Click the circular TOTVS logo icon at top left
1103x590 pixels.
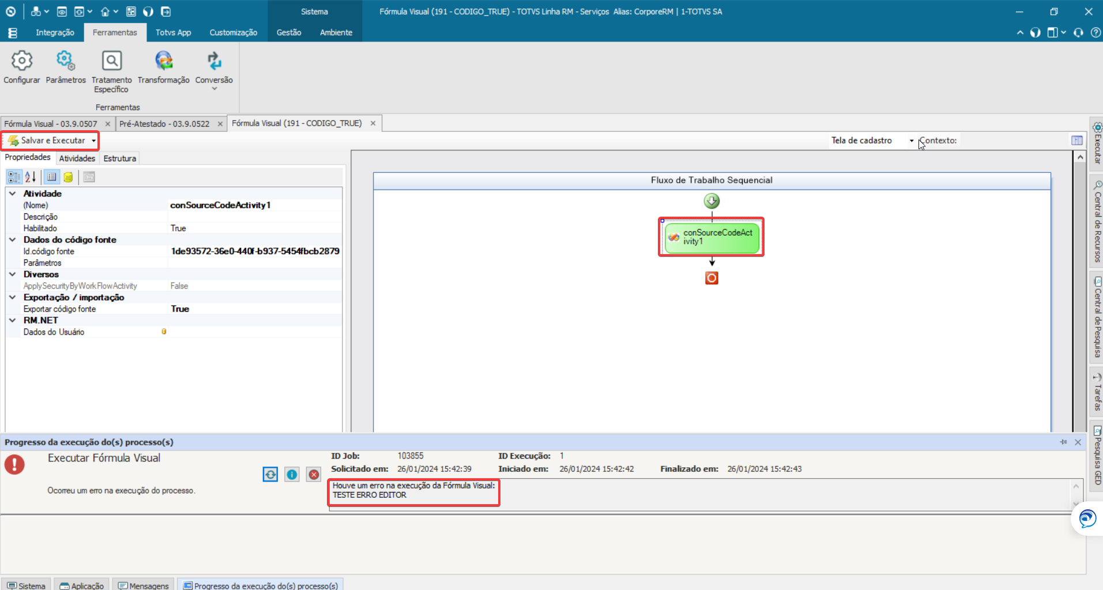(10, 12)
